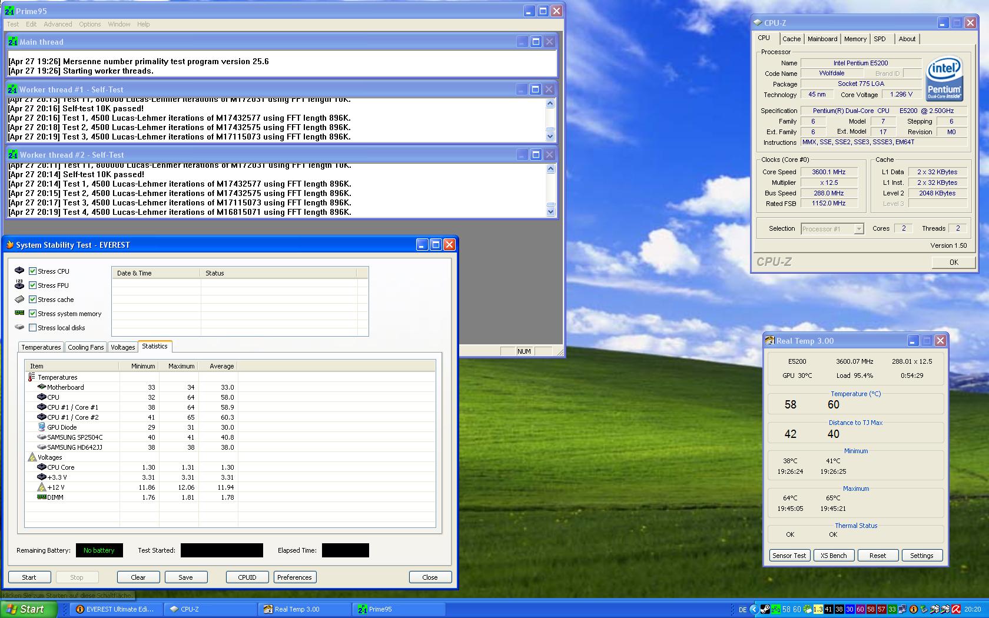Click the Close button in EVEREST
989x618 pixels.
click(x=430, y=577)
